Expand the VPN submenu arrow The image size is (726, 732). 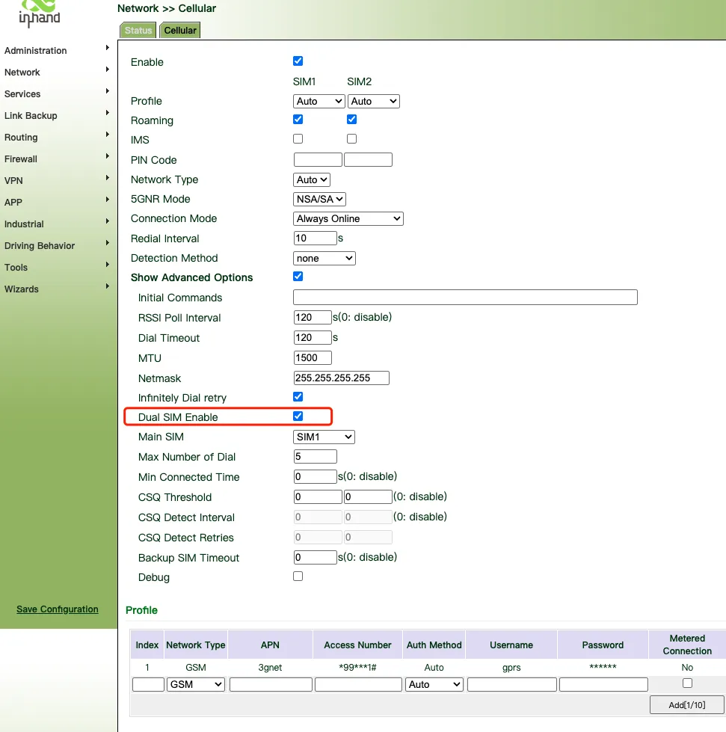click(x=108, y=177)
